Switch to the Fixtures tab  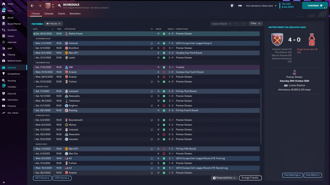click(36, 14)
